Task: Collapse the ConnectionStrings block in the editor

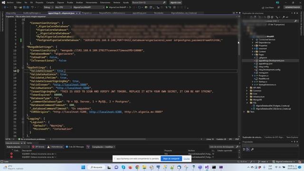Action: (x=23, y=23)
